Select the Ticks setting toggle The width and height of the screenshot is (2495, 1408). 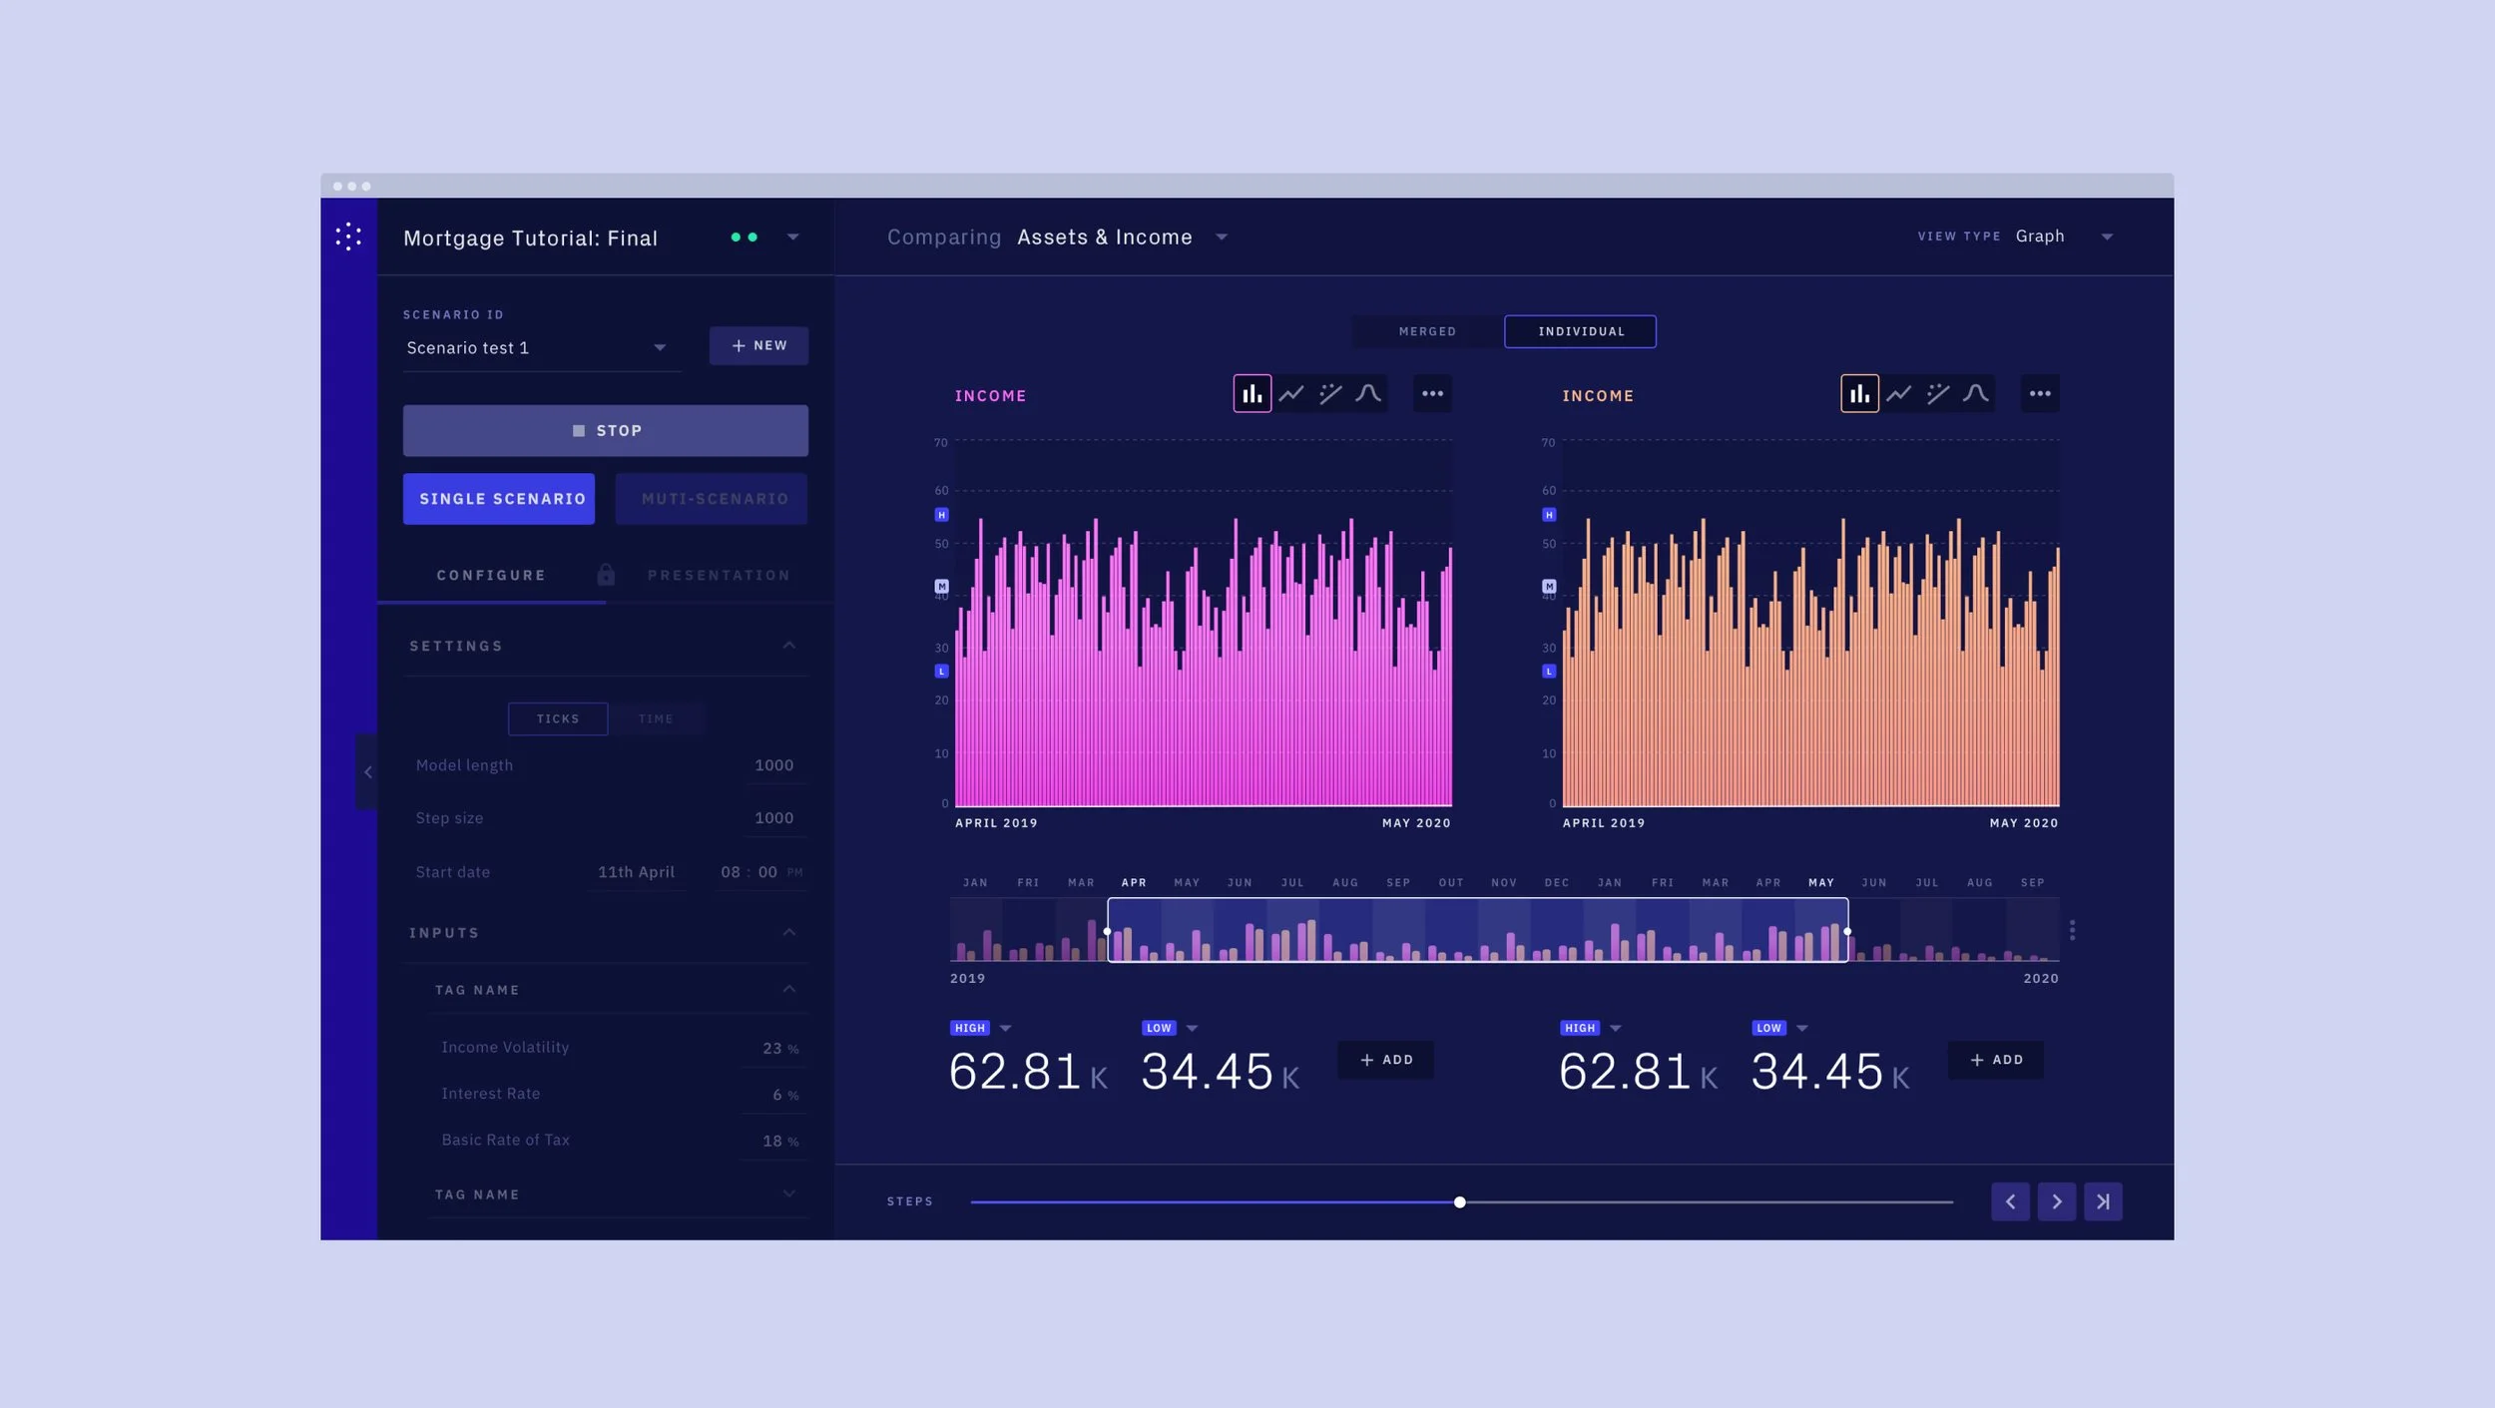coord(558,718)
